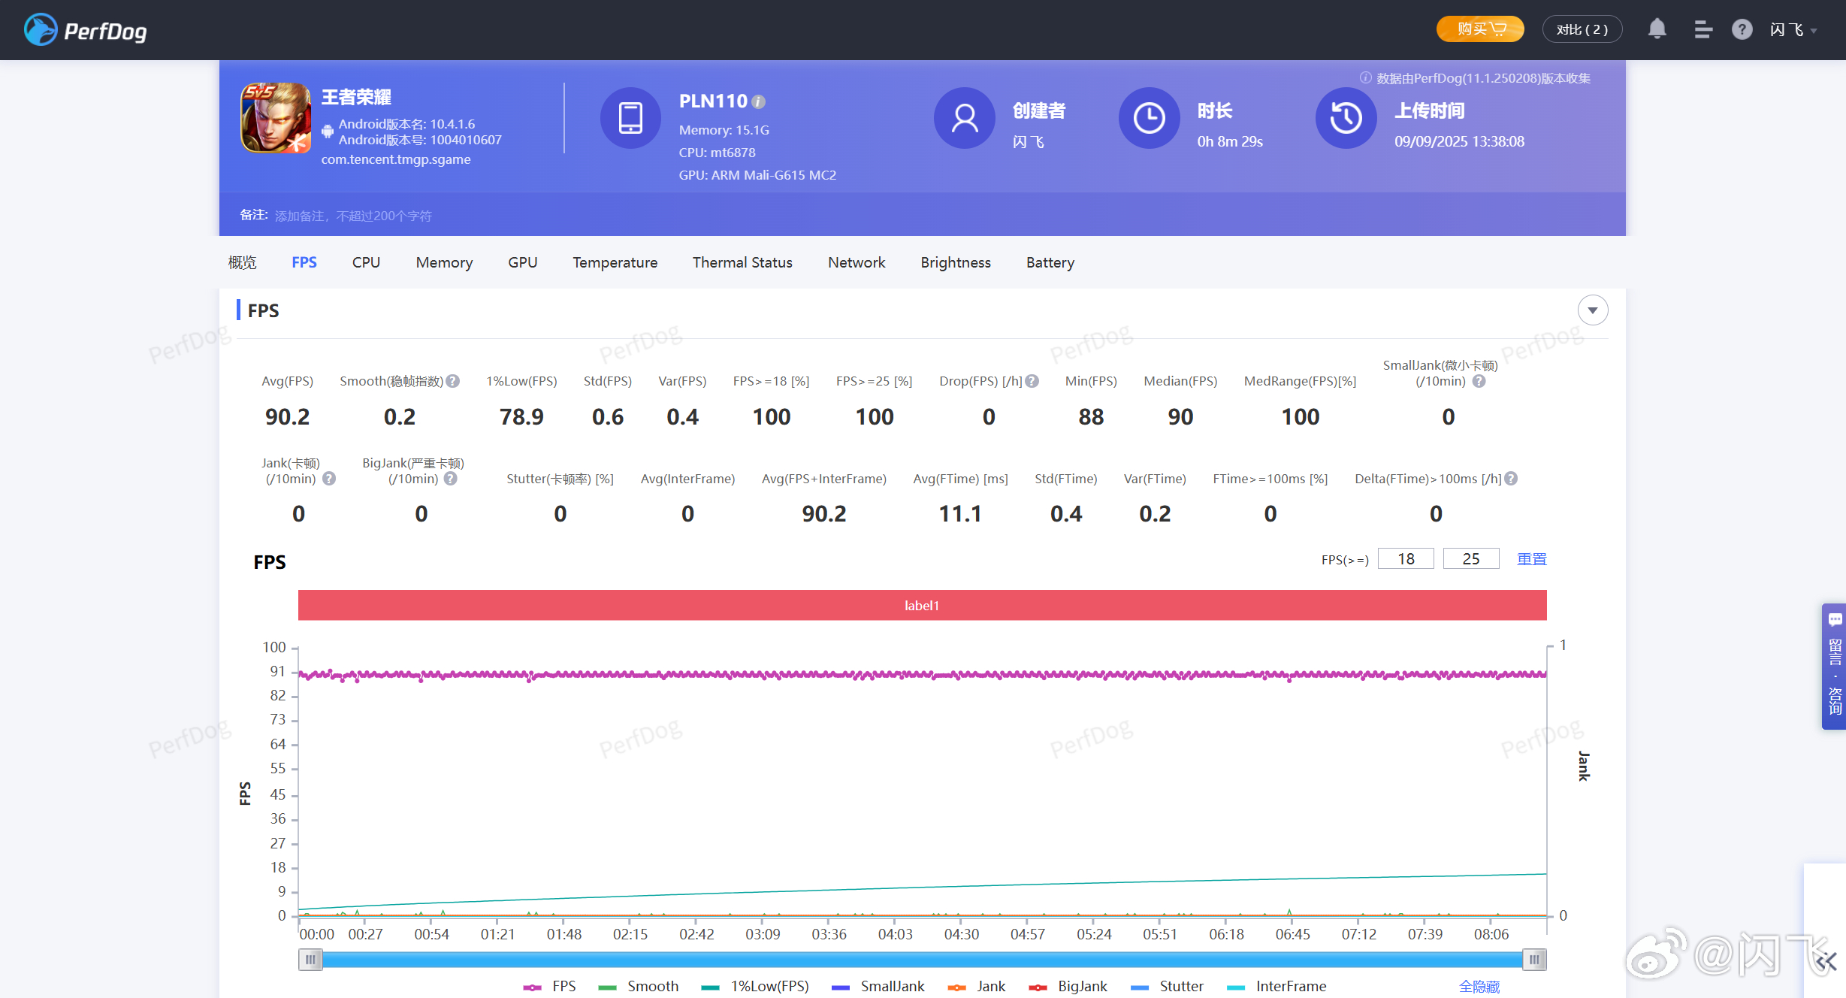Toggle InterFrame series in legend
1846x998 pixels.
pos(1276,986)
